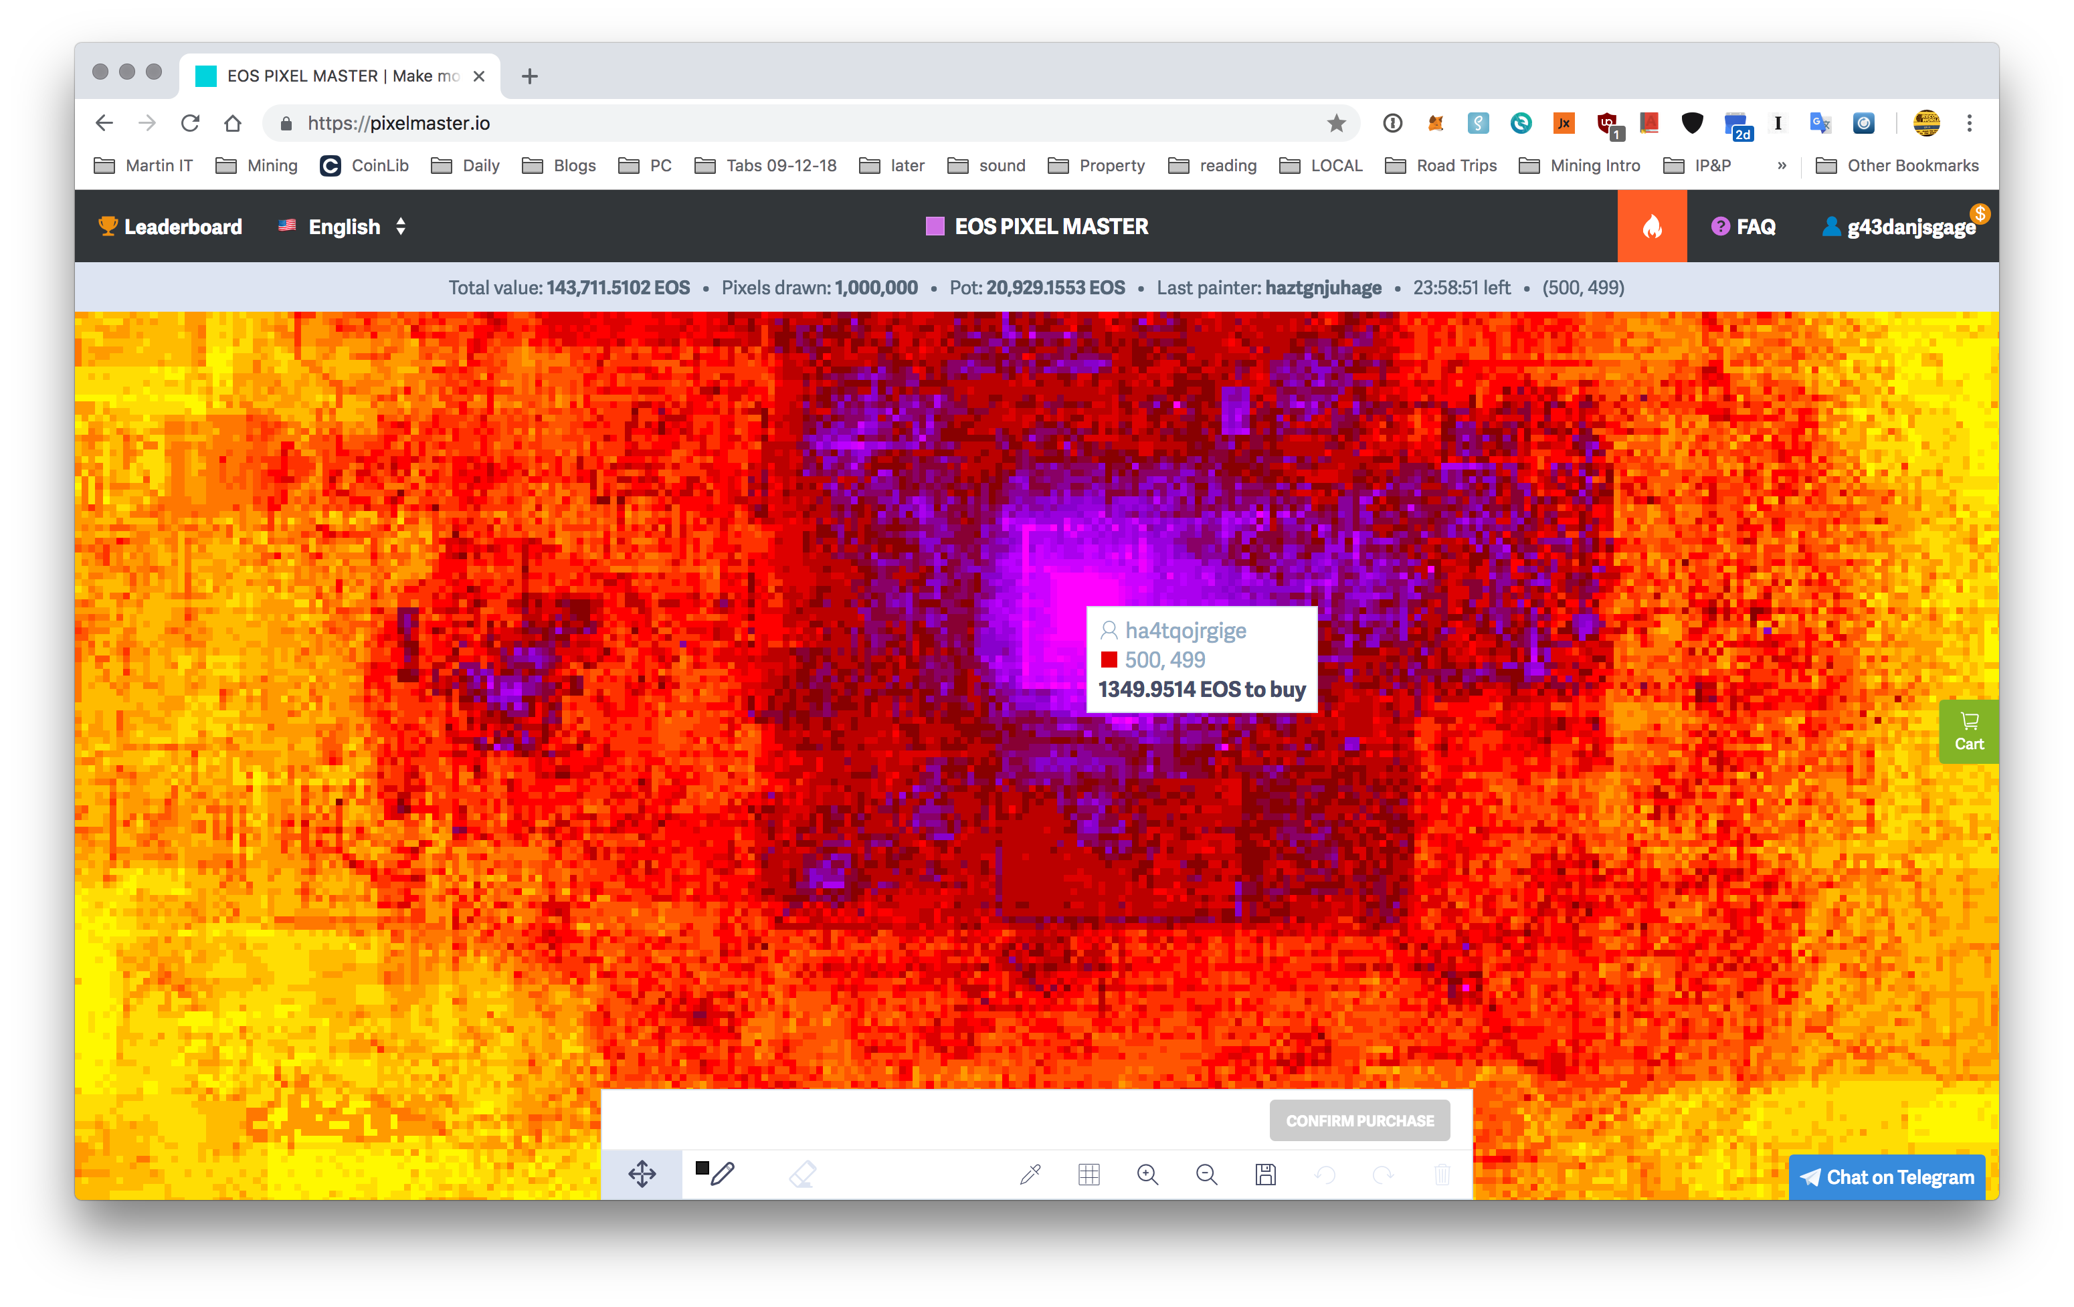Open the Property bookmarks folder
Viewport: 2074px width, 1307px height.
[x=1096, y=165]
